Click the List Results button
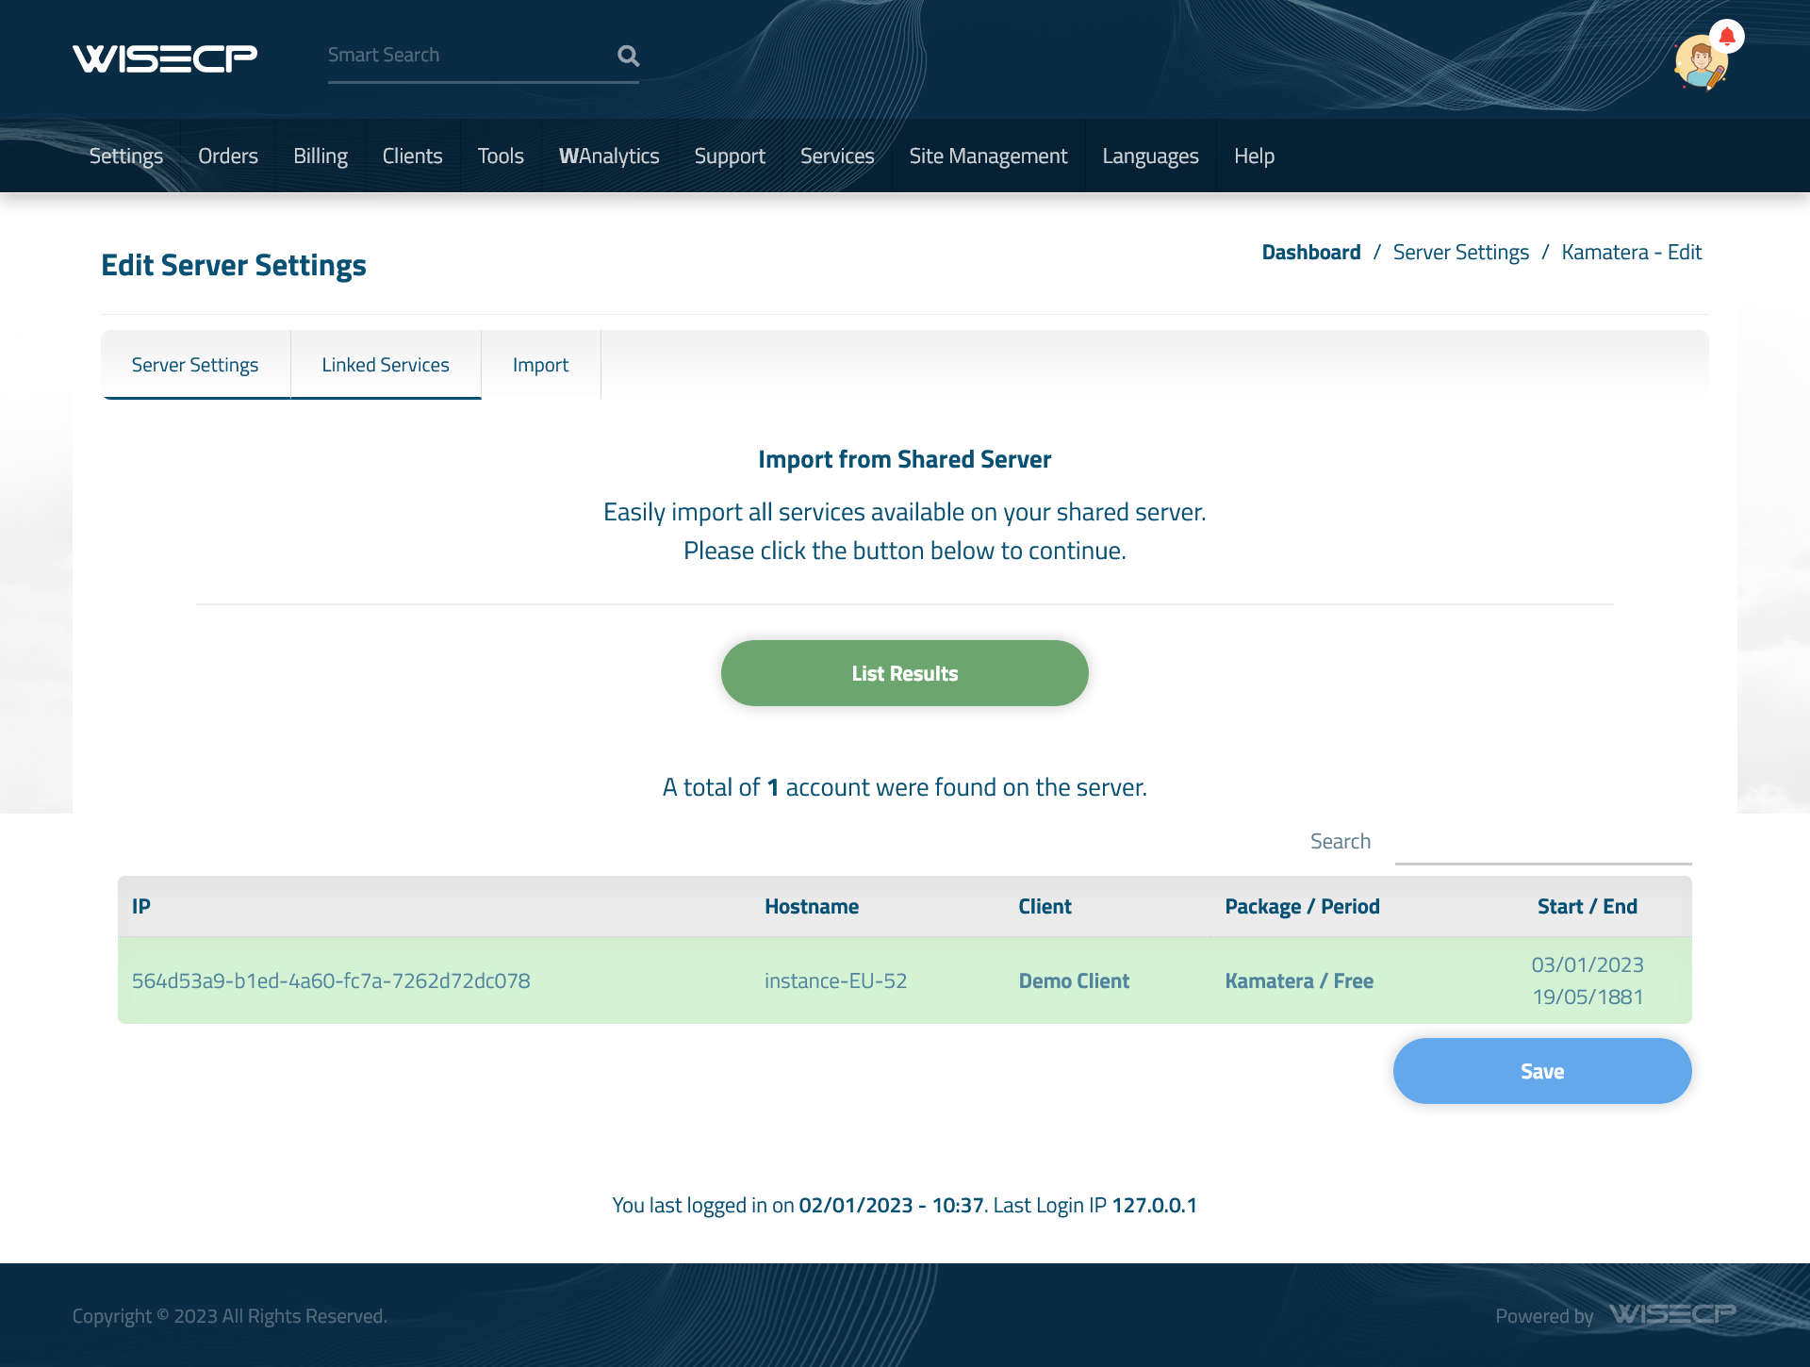1810x1367 pixels. coord(904,673)
